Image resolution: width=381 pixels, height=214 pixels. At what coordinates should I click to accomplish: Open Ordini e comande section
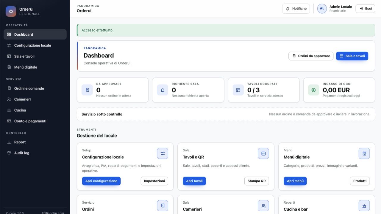click(x=35, y=88)
